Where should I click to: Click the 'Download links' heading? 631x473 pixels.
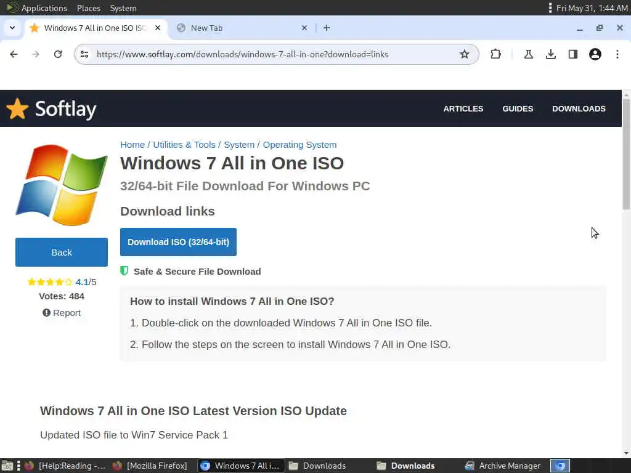tap(168, 211)
